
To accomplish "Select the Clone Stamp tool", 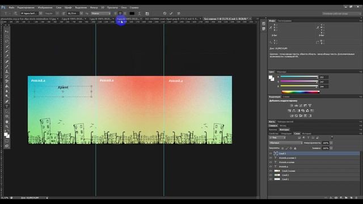I will (7, 71).
